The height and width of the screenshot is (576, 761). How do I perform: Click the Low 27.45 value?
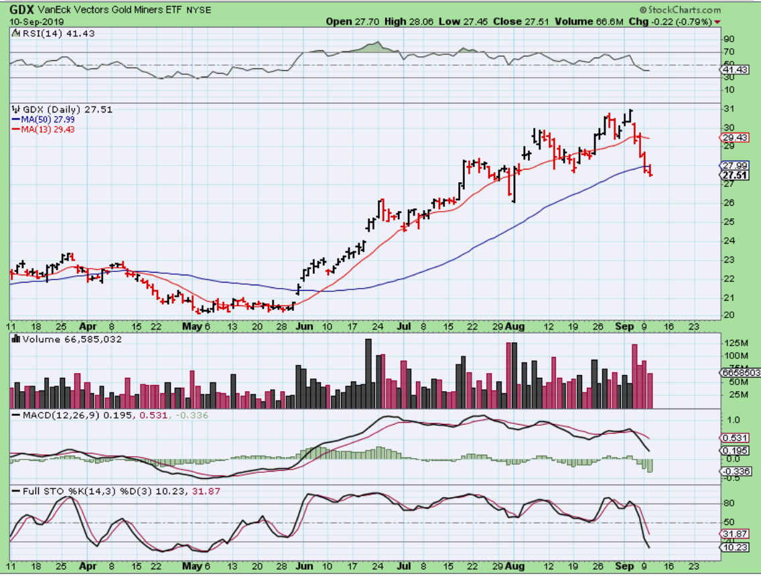click(x=463, y=22)
